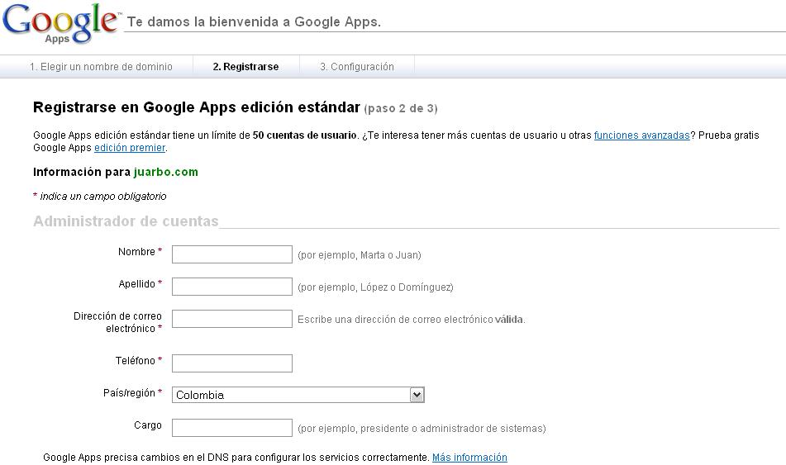Click the '(por ejemplo, López o Domínguez)' hint
The width and height of the screenshot is (786, 465).
[x=375, y=287]
